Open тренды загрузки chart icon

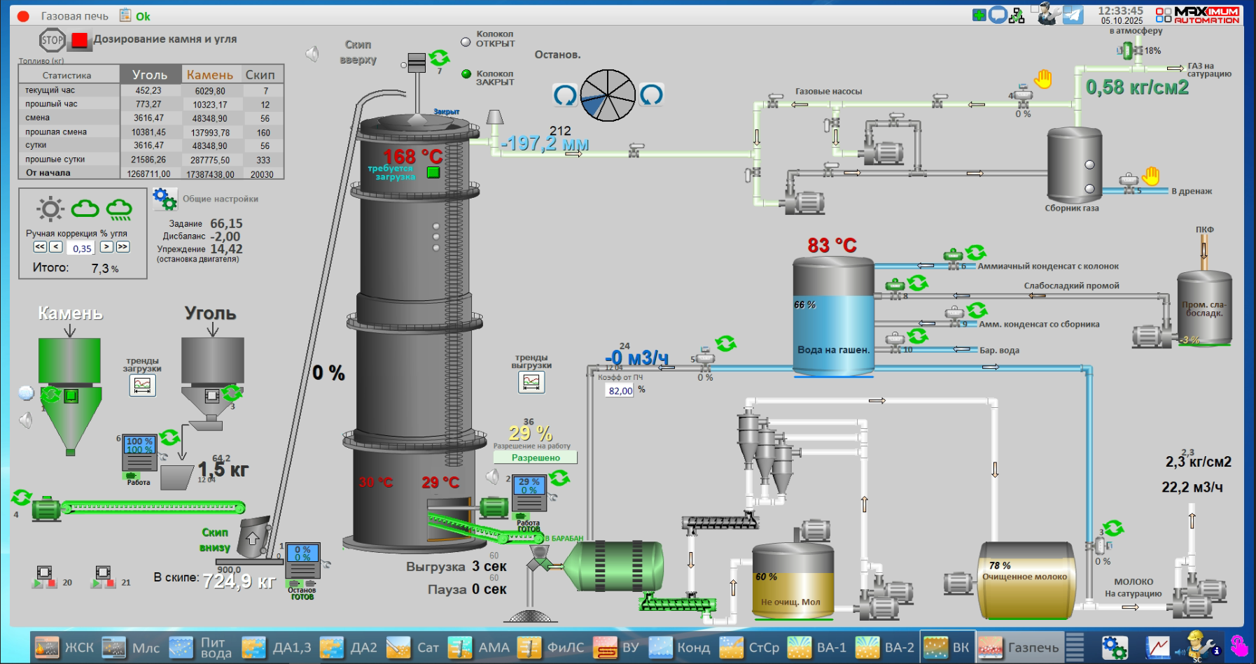tap(142, 385)
